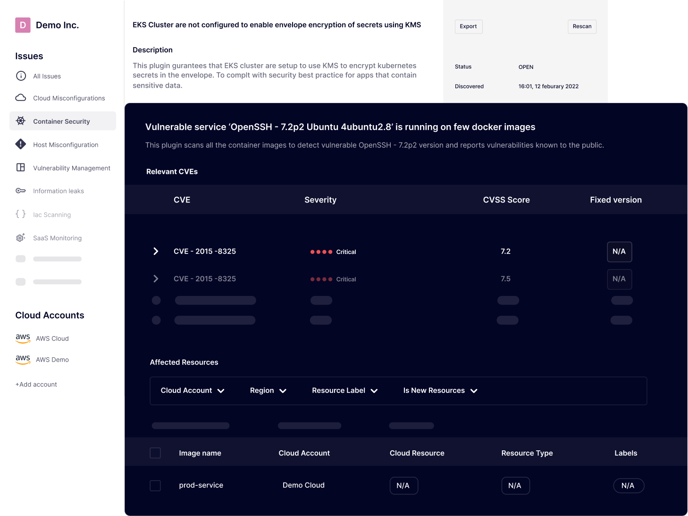Viewport: 688px width, 516px height.
Task: Click the SaaS Monitoring gear icon
Action: click(21, 238)
